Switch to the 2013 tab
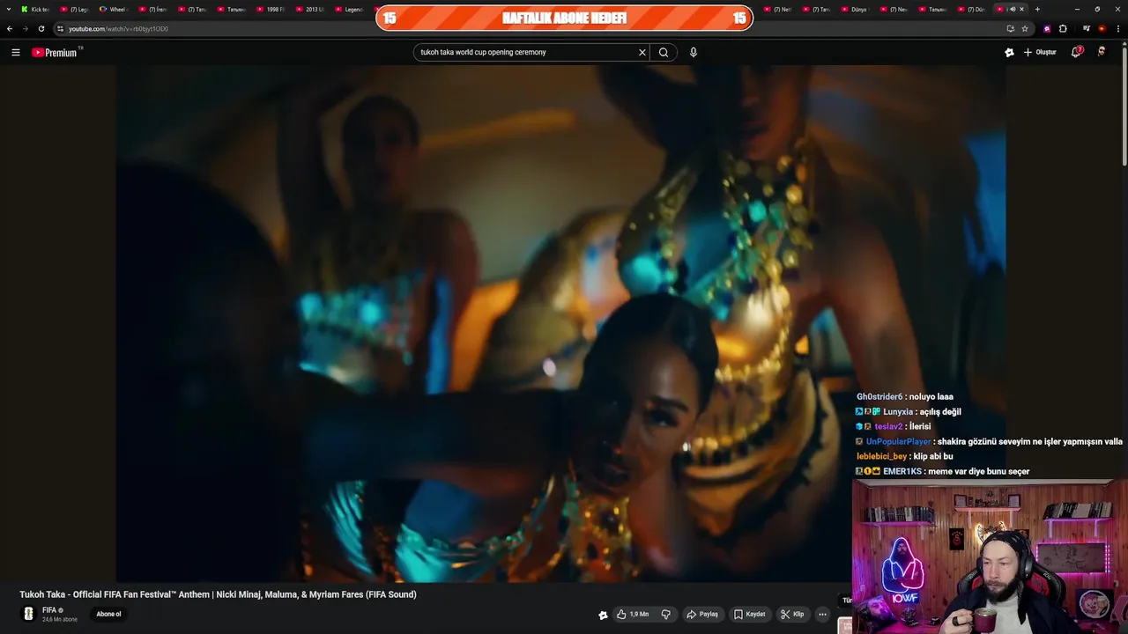 pos(310,9)
